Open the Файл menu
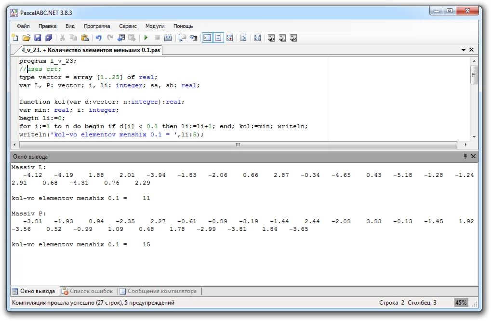 23,26
